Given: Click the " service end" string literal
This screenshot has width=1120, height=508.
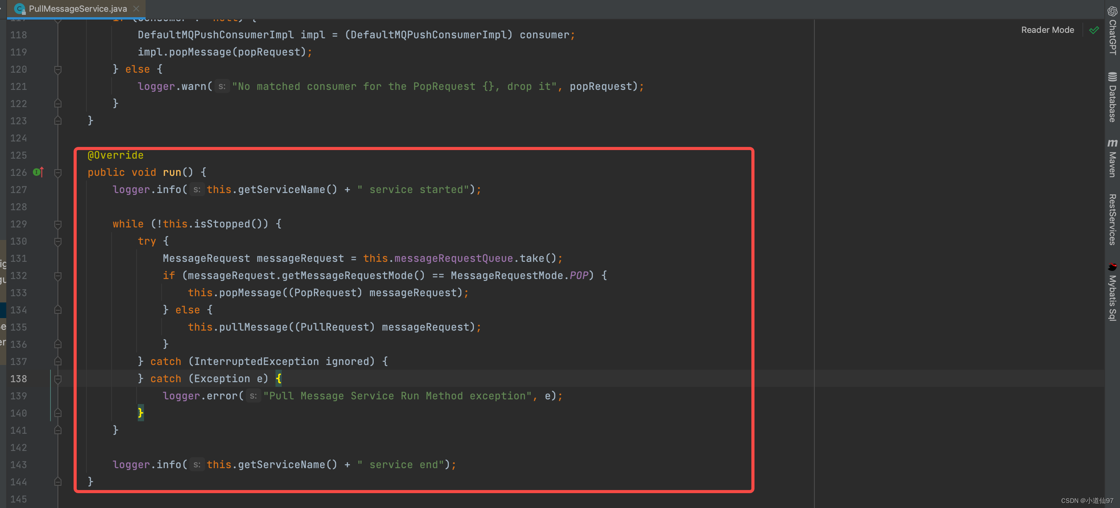Looking at the screenshot, I should [x=400, y=465].
